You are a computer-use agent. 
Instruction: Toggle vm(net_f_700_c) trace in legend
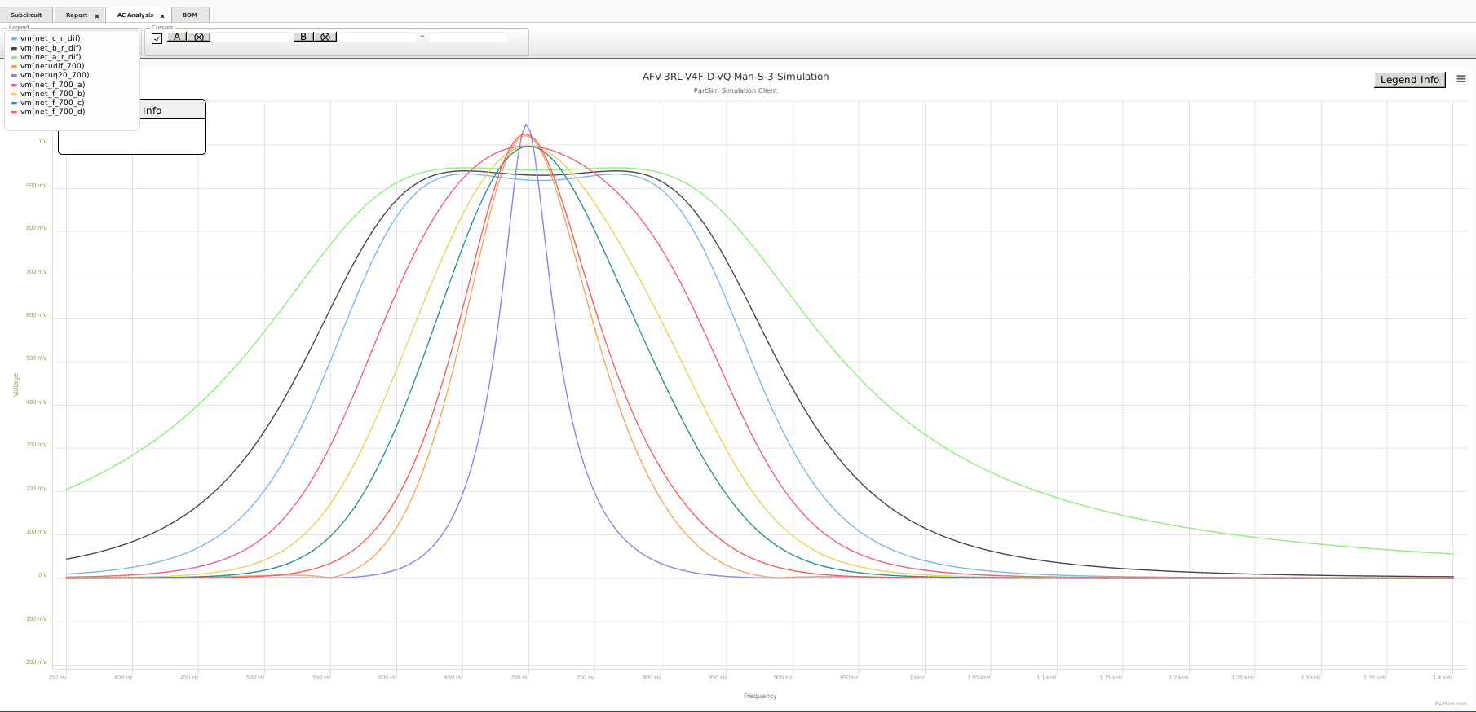47,103
